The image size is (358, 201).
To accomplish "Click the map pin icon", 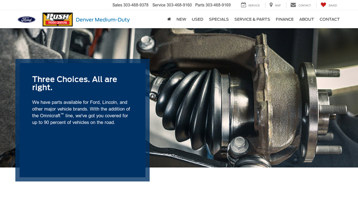I will click(271, 5).
